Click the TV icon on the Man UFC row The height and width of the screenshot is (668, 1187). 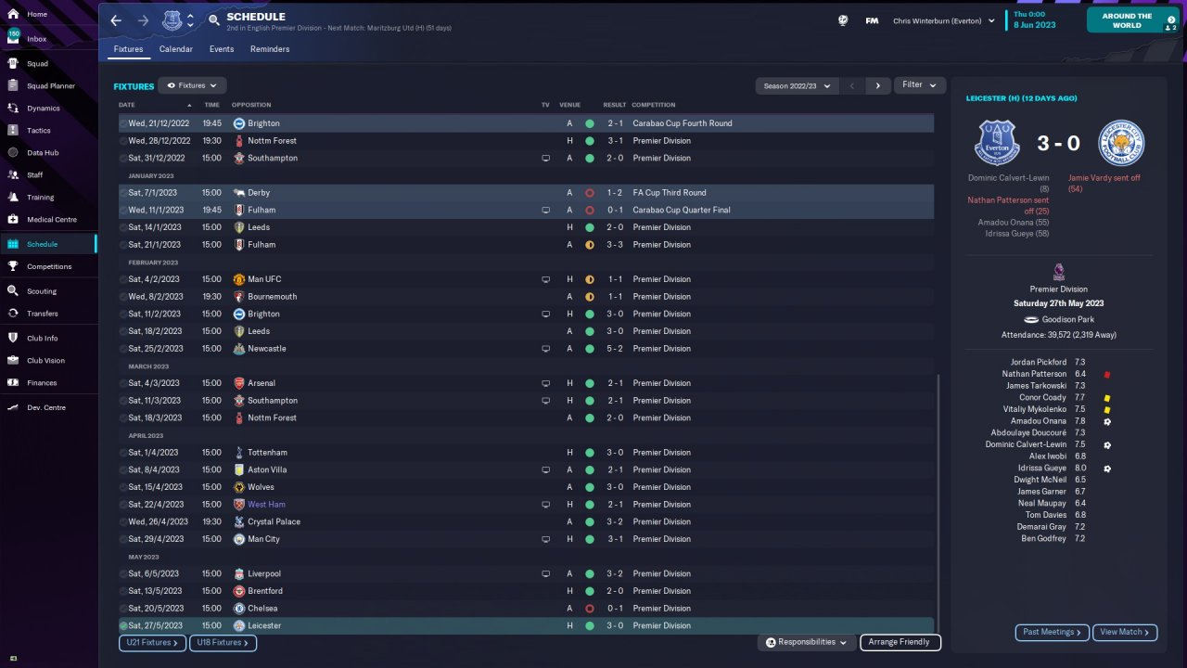[x=546, y=279]
